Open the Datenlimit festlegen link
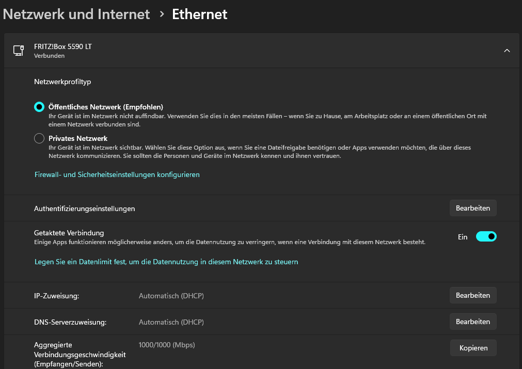The image size is (522, 369). tap(166, 262)
